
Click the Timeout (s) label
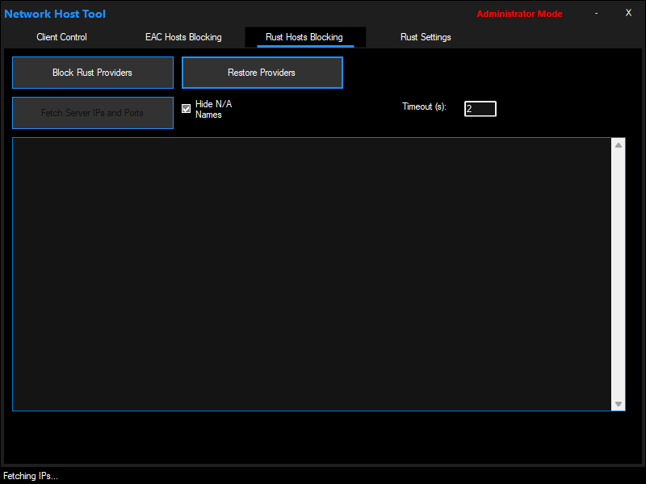click(x=424, y=107)
